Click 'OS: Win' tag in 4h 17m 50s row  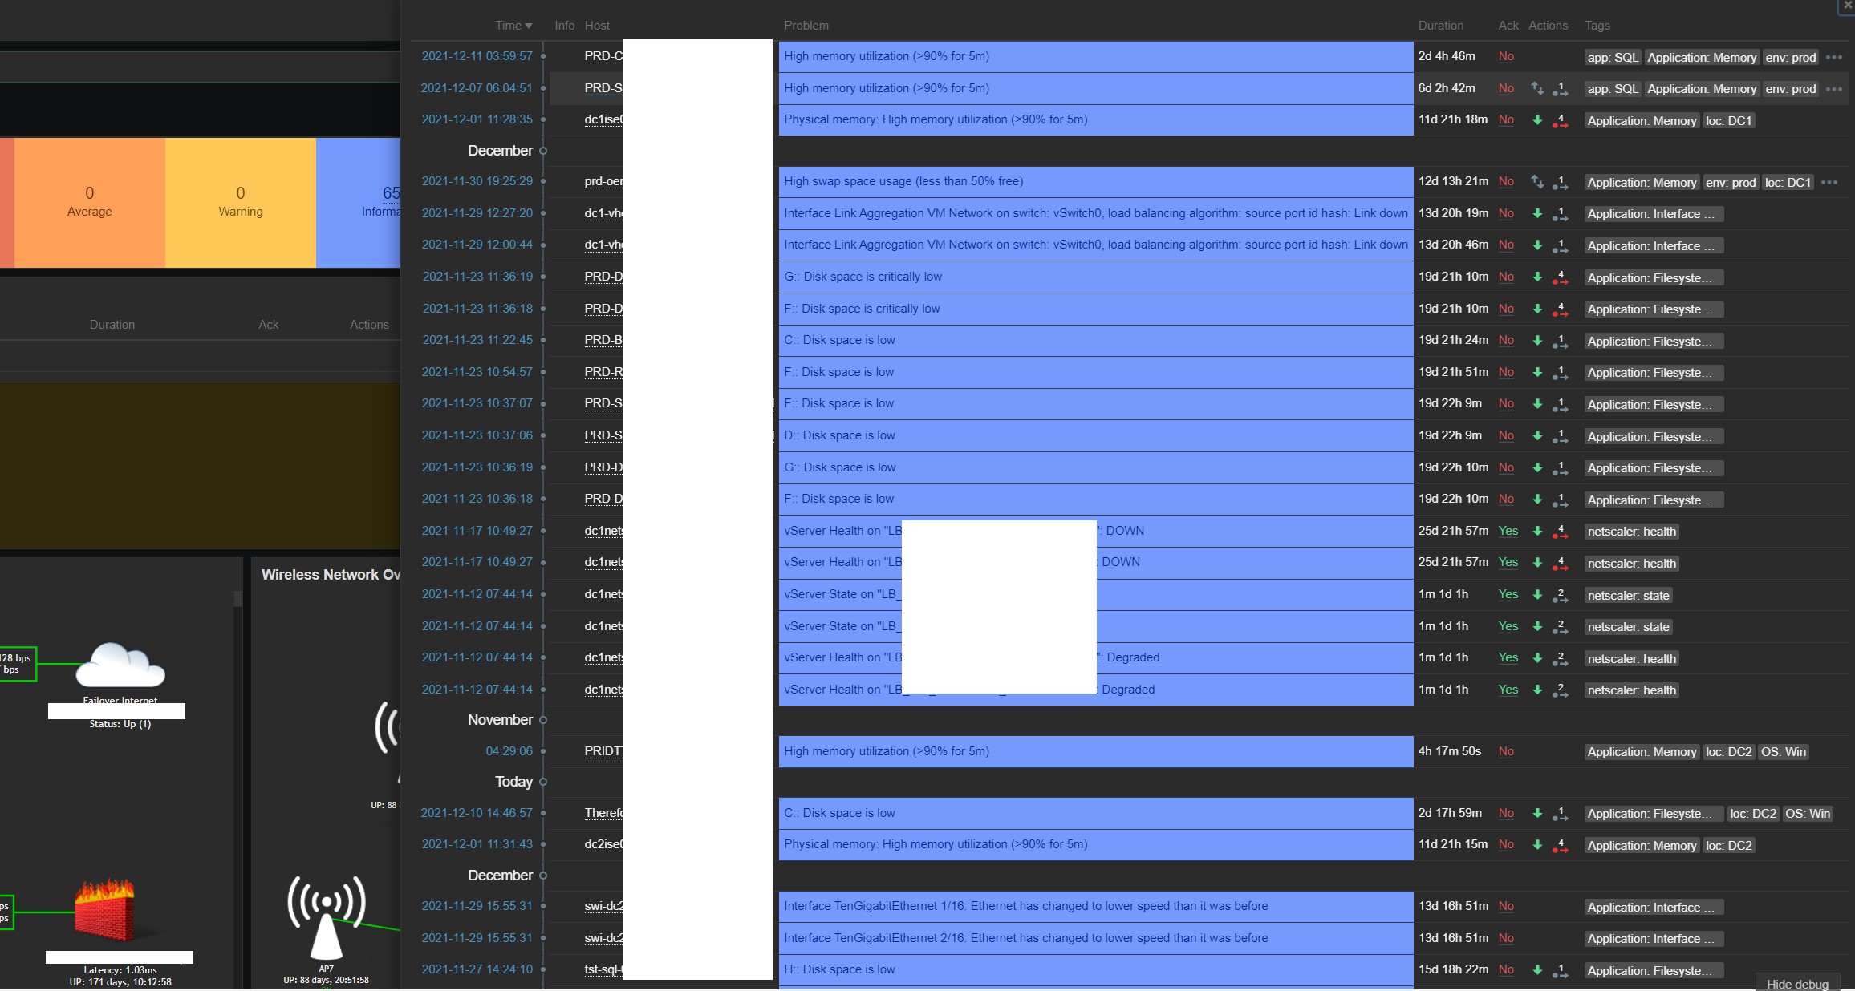click(1783, 752)
